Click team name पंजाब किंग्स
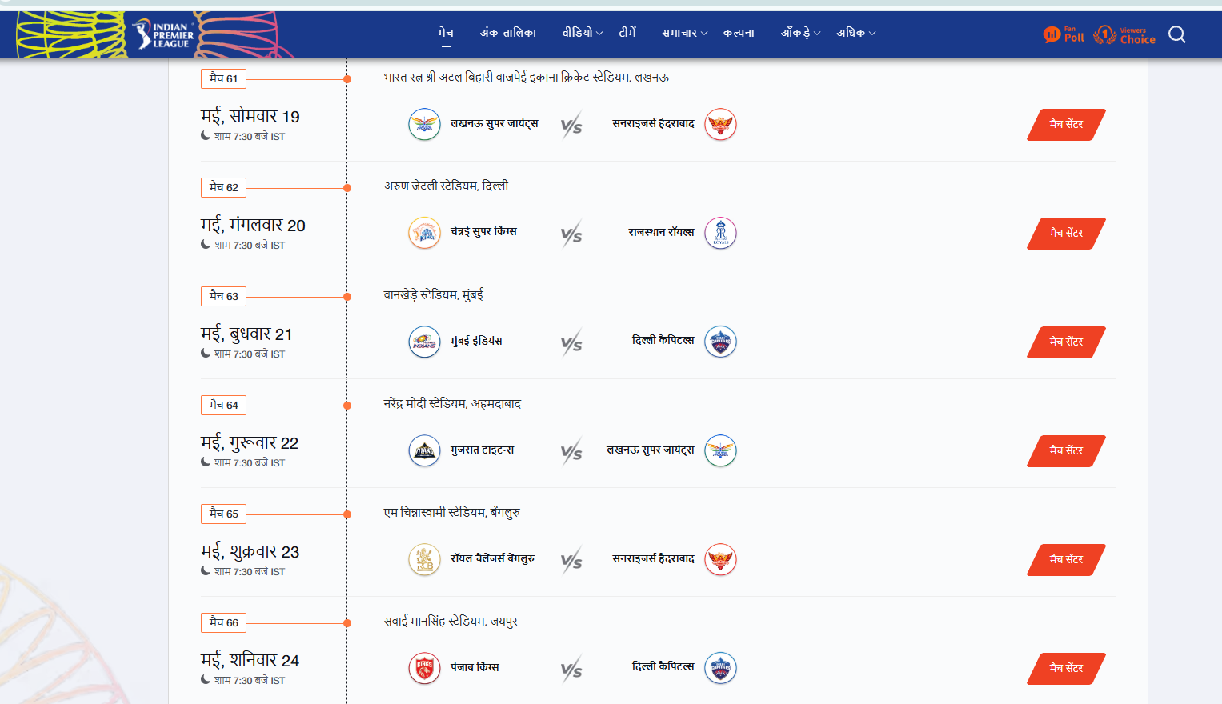The height and width of the screenshot is (704, 1222). coord(475,667)
